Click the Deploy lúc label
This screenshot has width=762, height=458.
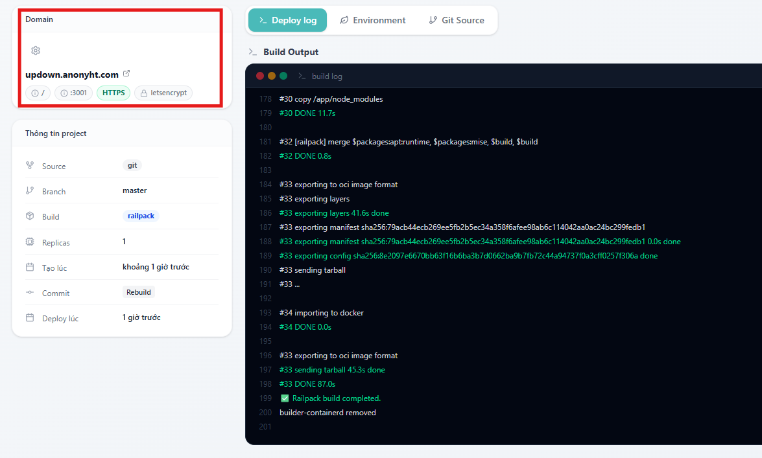60,318
